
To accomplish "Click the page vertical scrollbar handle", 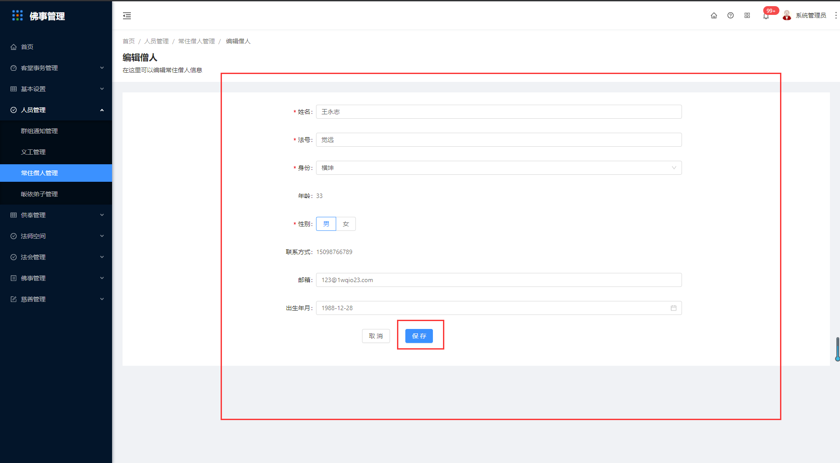I will [x=837, y=349].
